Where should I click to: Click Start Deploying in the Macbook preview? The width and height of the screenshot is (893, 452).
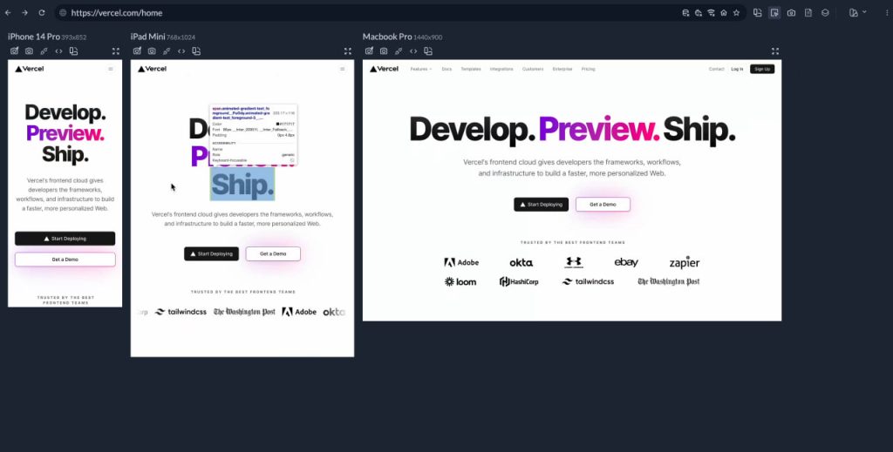[541, 204]
